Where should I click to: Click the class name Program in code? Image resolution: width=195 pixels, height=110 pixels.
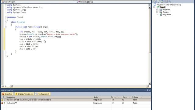click(x=21, y=22)
